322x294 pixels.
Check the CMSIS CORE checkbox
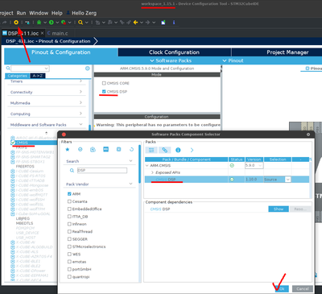coord(104,83)
